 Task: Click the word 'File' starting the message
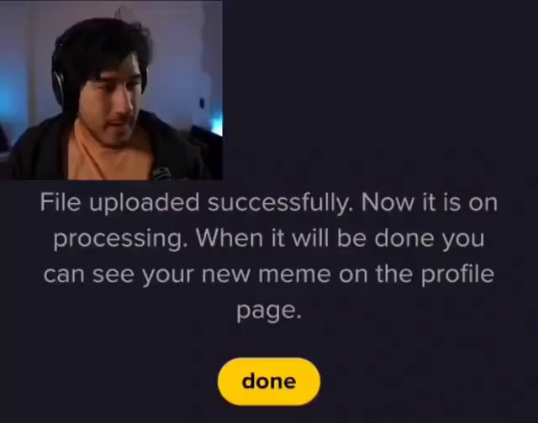[61, 201]
